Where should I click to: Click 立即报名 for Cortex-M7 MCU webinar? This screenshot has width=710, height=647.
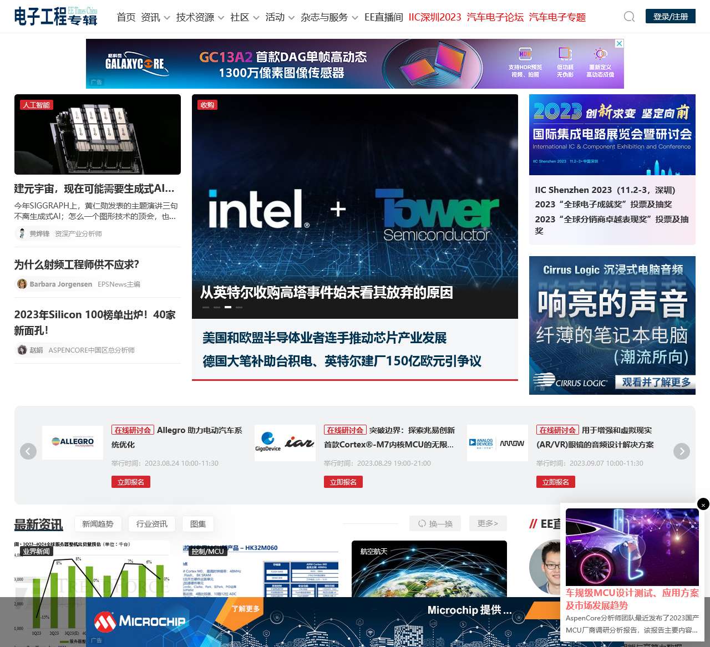point(343,482)
